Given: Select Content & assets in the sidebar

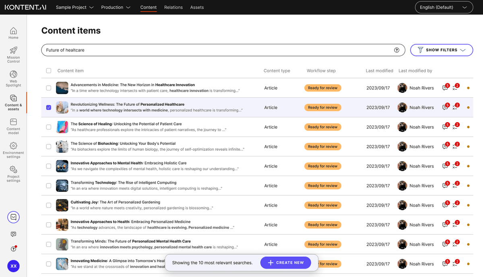Looking at the screenshot, I should click(13, 101).
